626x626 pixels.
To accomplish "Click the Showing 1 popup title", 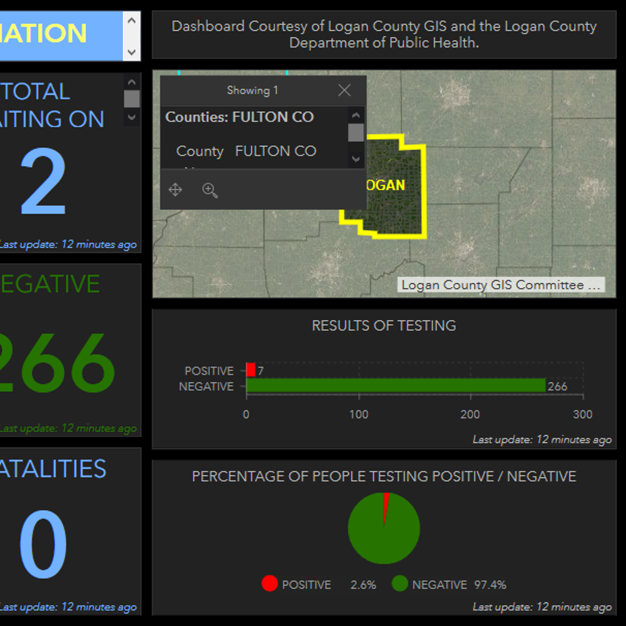I will tap(252, 90).
